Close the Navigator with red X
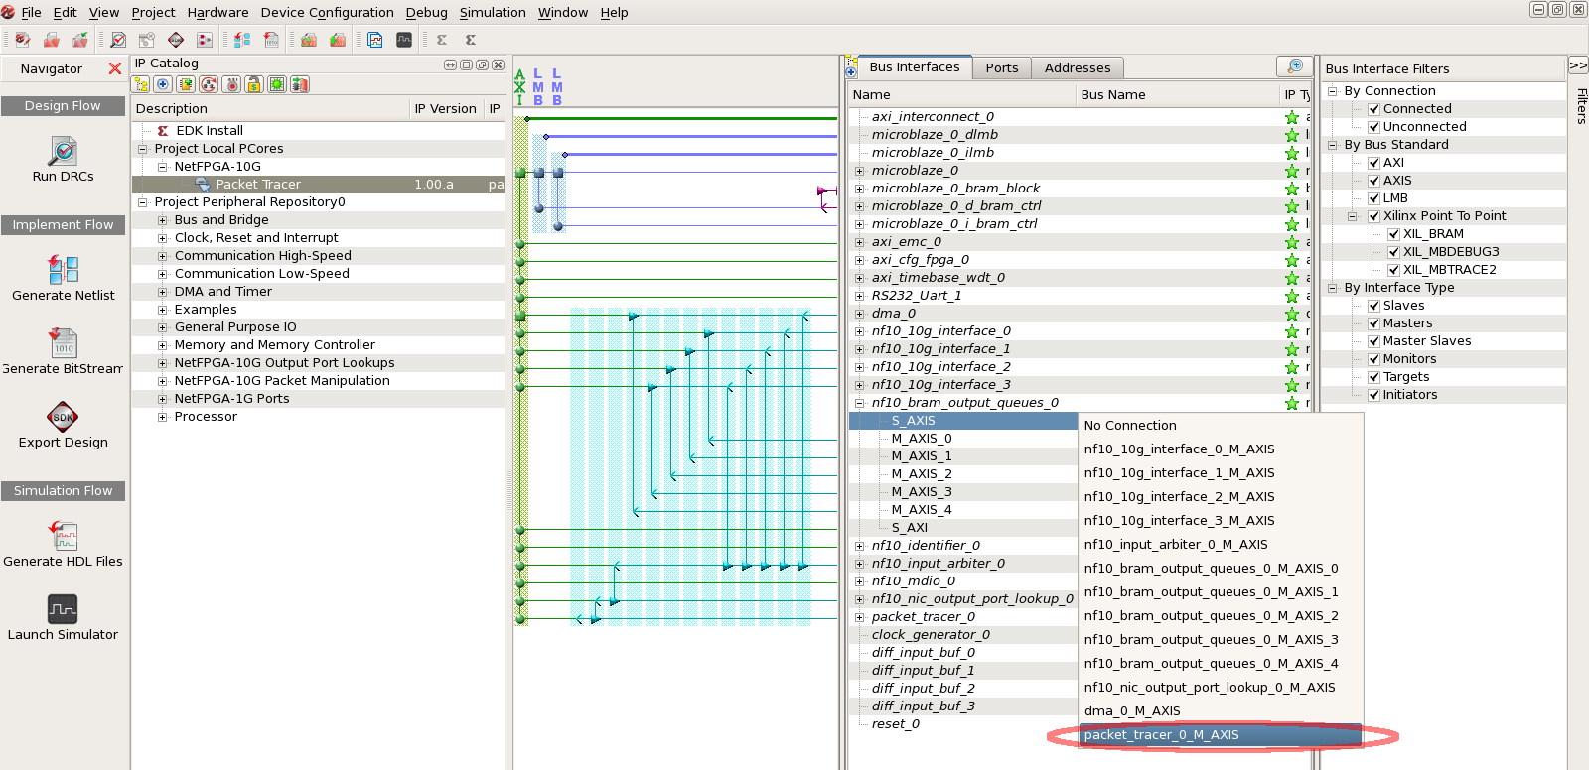This screenshot has height=770, width=1589. point(115,68)
